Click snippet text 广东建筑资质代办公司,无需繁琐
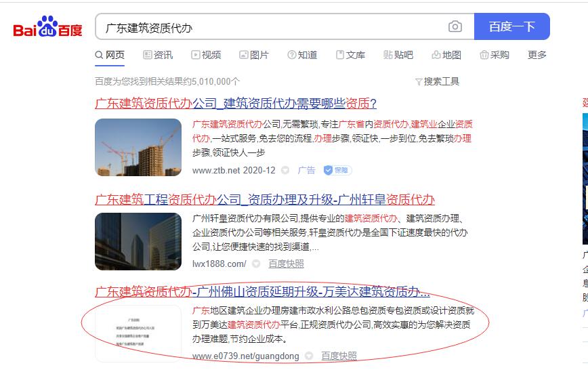 coord(256,124)
